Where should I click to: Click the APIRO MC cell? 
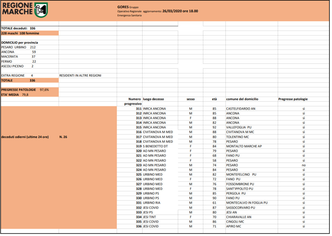(234, 226)
